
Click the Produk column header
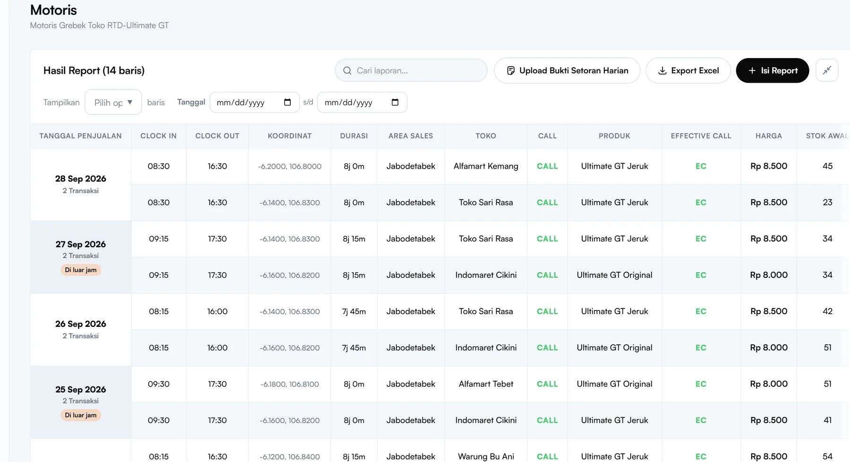pyautogui.click(x=614, y=136)
